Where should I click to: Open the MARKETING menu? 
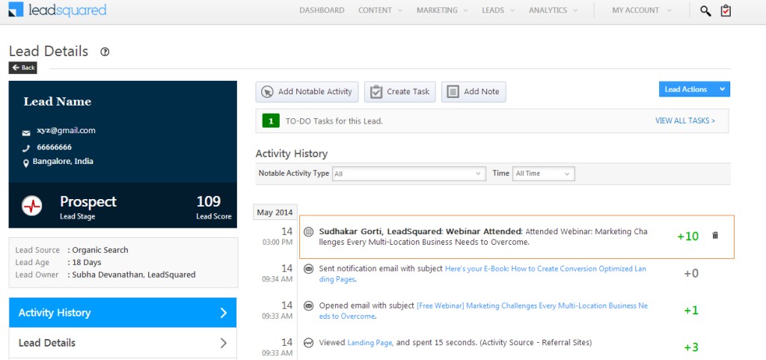[442, 10]
